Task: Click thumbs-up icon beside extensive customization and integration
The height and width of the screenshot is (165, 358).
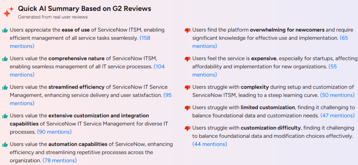Action: [x=5, y=116]
